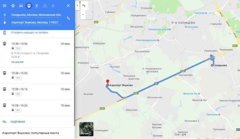Viewport: 240px width, 139px height.
Task: Open the language dropdown arrow
Action: [83, 15]
